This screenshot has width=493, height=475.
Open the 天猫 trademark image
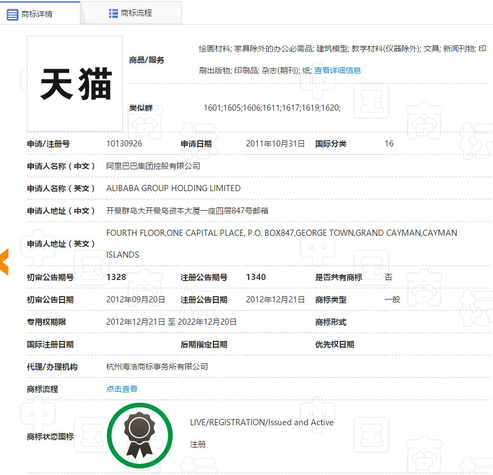[75, 84]
